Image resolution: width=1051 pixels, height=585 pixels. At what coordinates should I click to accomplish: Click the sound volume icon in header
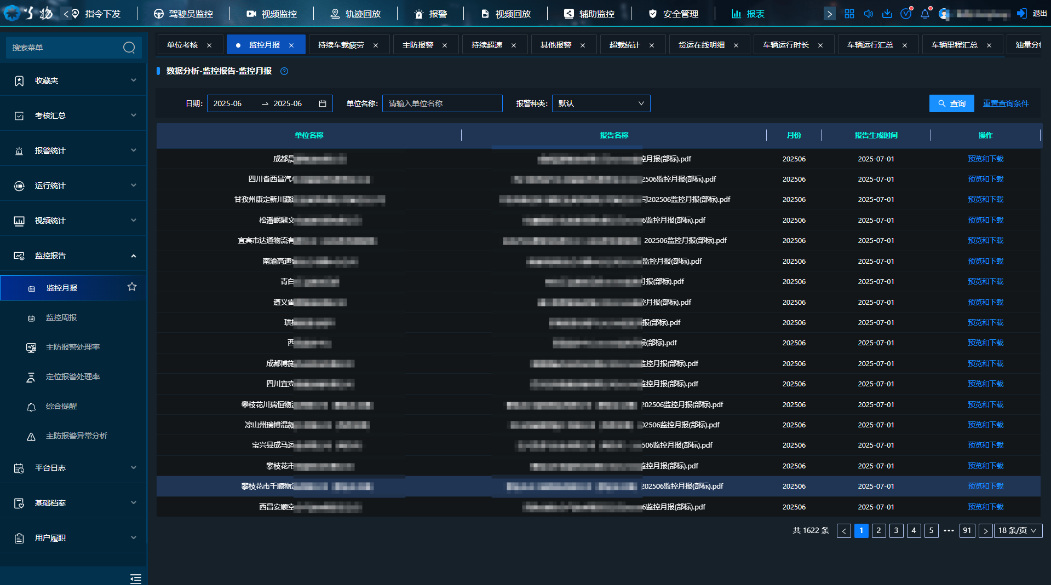point(868,14)
